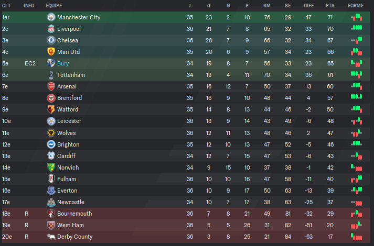Click the Liverpool club crest icon
The height and width of the screenshot is (246, 374).
click(x=51, y=29)
